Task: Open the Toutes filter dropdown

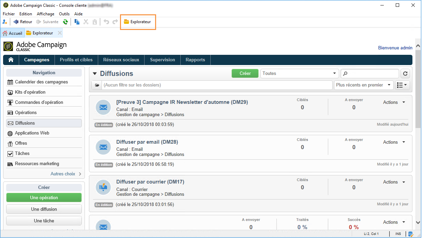Action: 300,74
